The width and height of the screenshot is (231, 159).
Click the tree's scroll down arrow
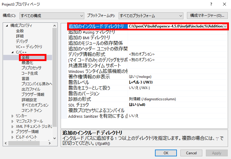pyautogui.click(x=54, y=138)
